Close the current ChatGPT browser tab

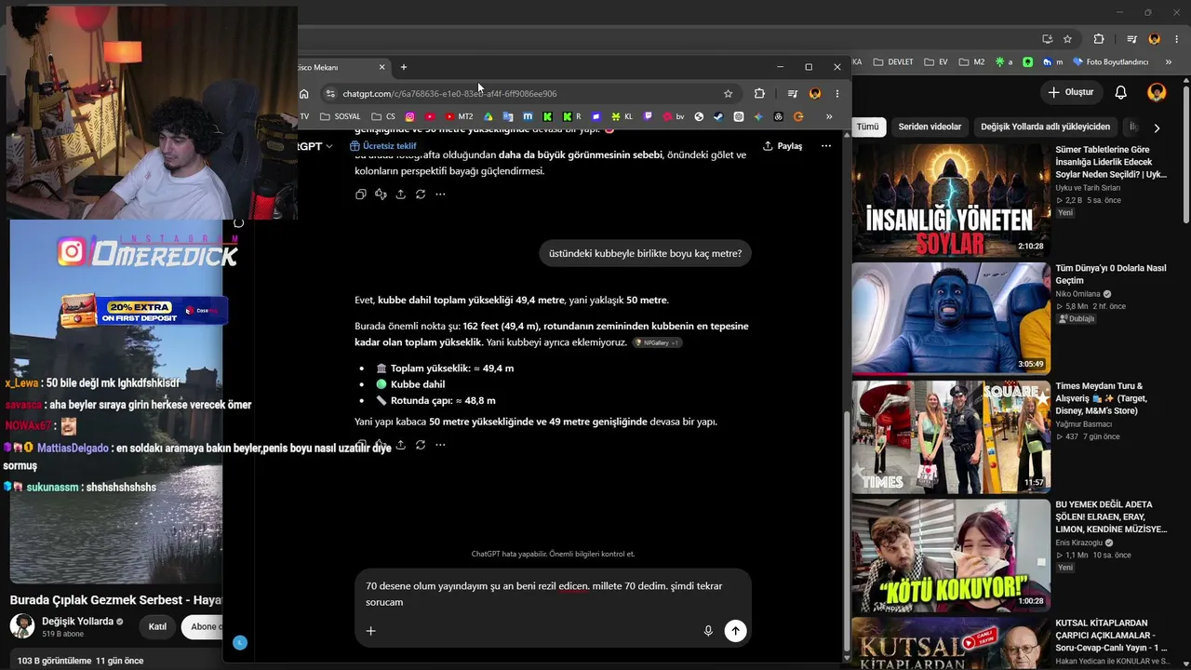click(381, 67)
